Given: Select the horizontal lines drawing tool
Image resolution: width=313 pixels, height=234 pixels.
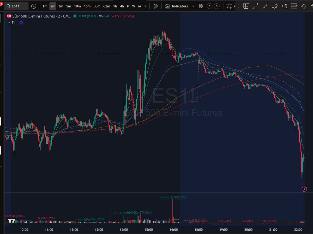Looking at the screenshot, I should click(294, 6).
